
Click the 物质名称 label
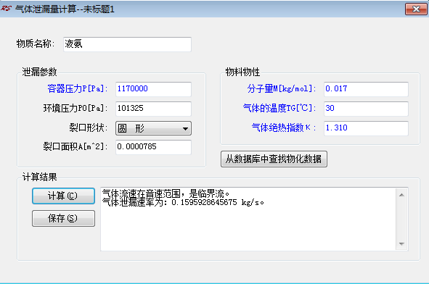[36, 43]
